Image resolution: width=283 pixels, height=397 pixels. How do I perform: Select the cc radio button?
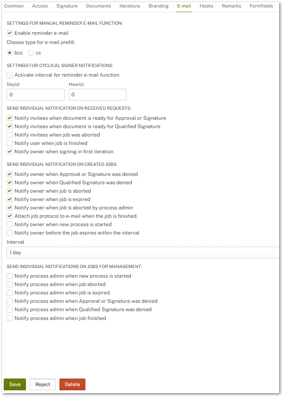[31, 53]
